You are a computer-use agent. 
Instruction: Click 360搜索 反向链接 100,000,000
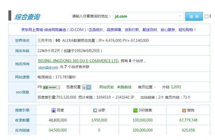(142, 130)
